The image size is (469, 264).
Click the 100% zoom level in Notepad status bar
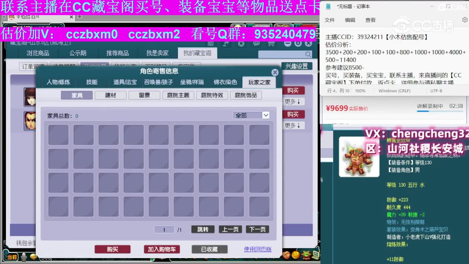click(360, 91)
